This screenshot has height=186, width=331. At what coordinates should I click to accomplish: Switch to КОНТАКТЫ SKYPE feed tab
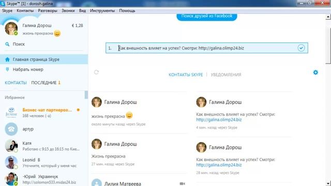pyautogui.click(x=186, y=74)
